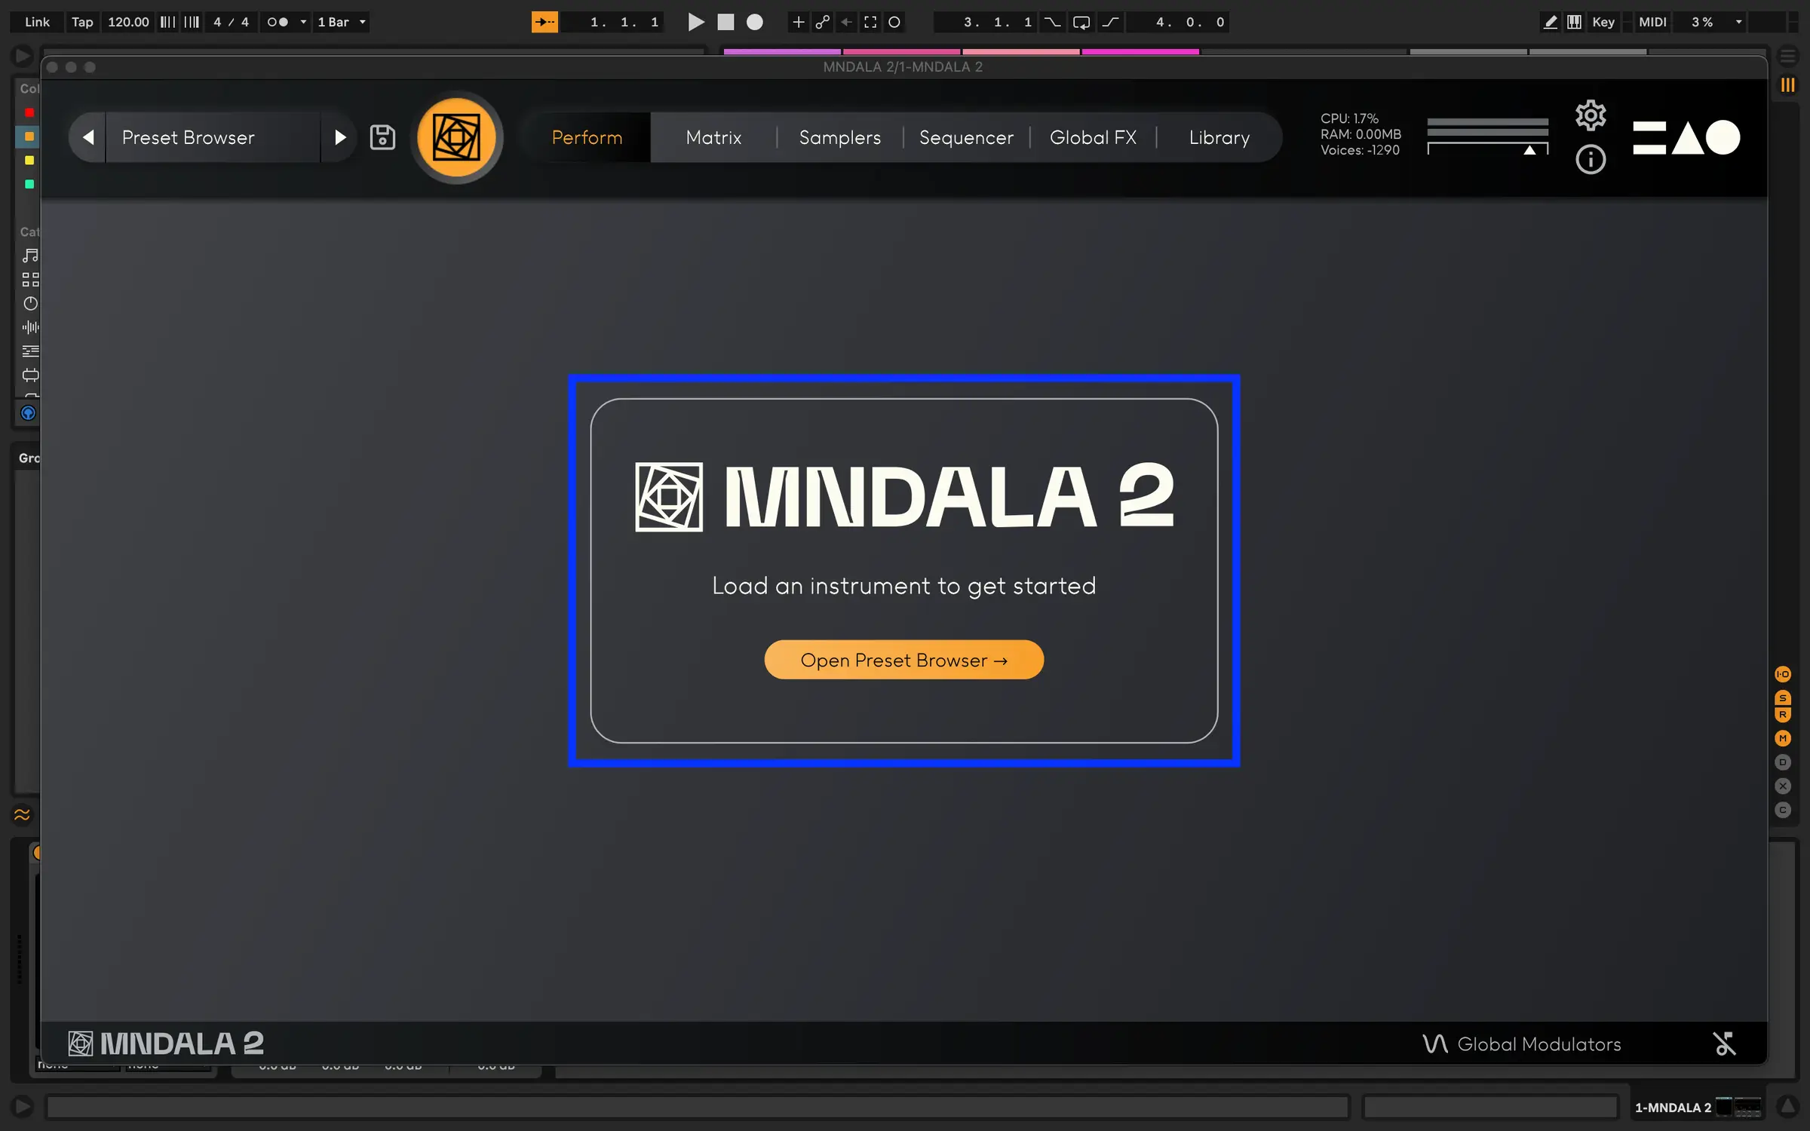
Task: Click the automation arm link icon
Action: [822, 22]
